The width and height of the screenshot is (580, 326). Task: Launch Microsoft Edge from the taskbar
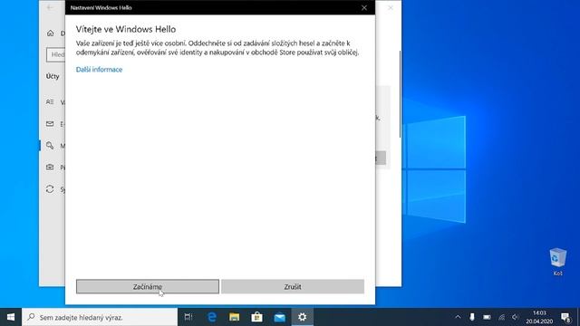tap(211, 317)
